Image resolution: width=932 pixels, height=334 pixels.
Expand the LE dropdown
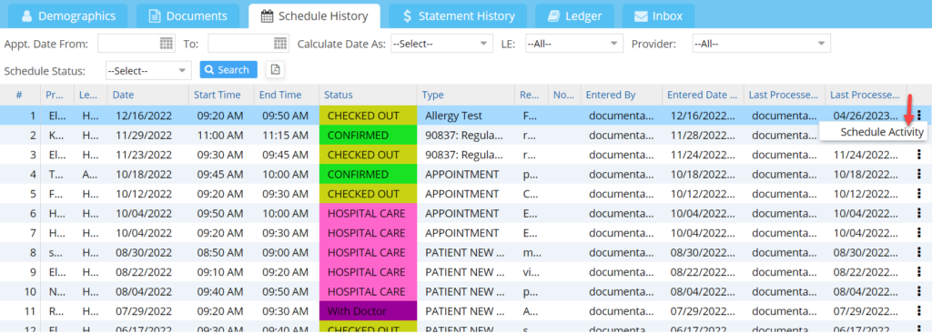[x=574, y=44]
